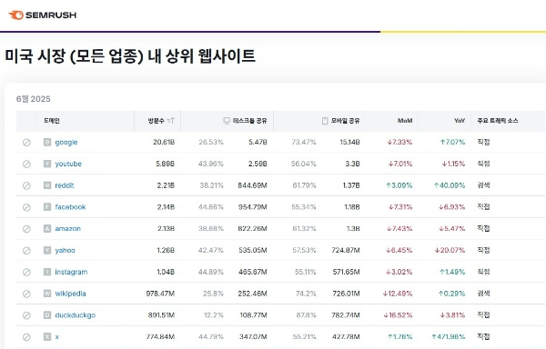Screen dimensions: 546x349
Task: Open the facebook domain link
Action: click(70, 207)
